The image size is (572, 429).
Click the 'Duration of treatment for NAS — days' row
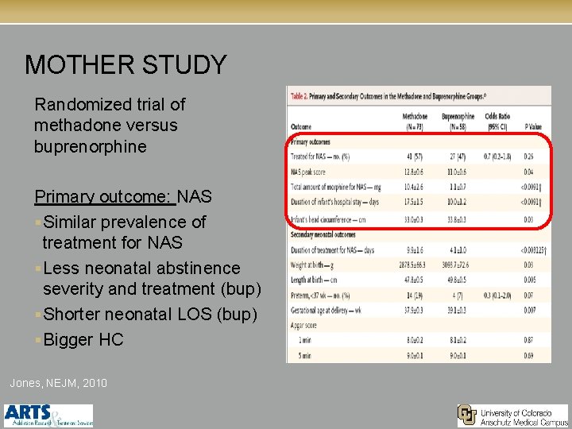(419, 250)
